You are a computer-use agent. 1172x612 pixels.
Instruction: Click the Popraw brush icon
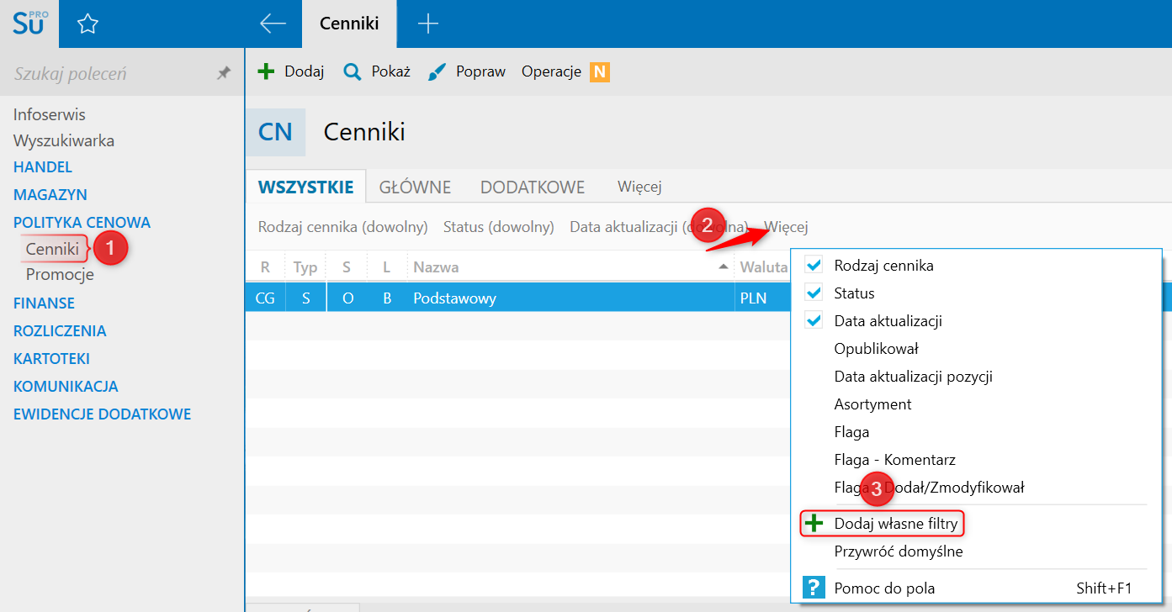437,71
